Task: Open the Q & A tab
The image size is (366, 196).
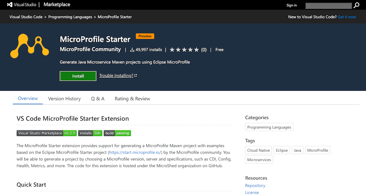Action: pyautogui.click(x=98, y=99)
